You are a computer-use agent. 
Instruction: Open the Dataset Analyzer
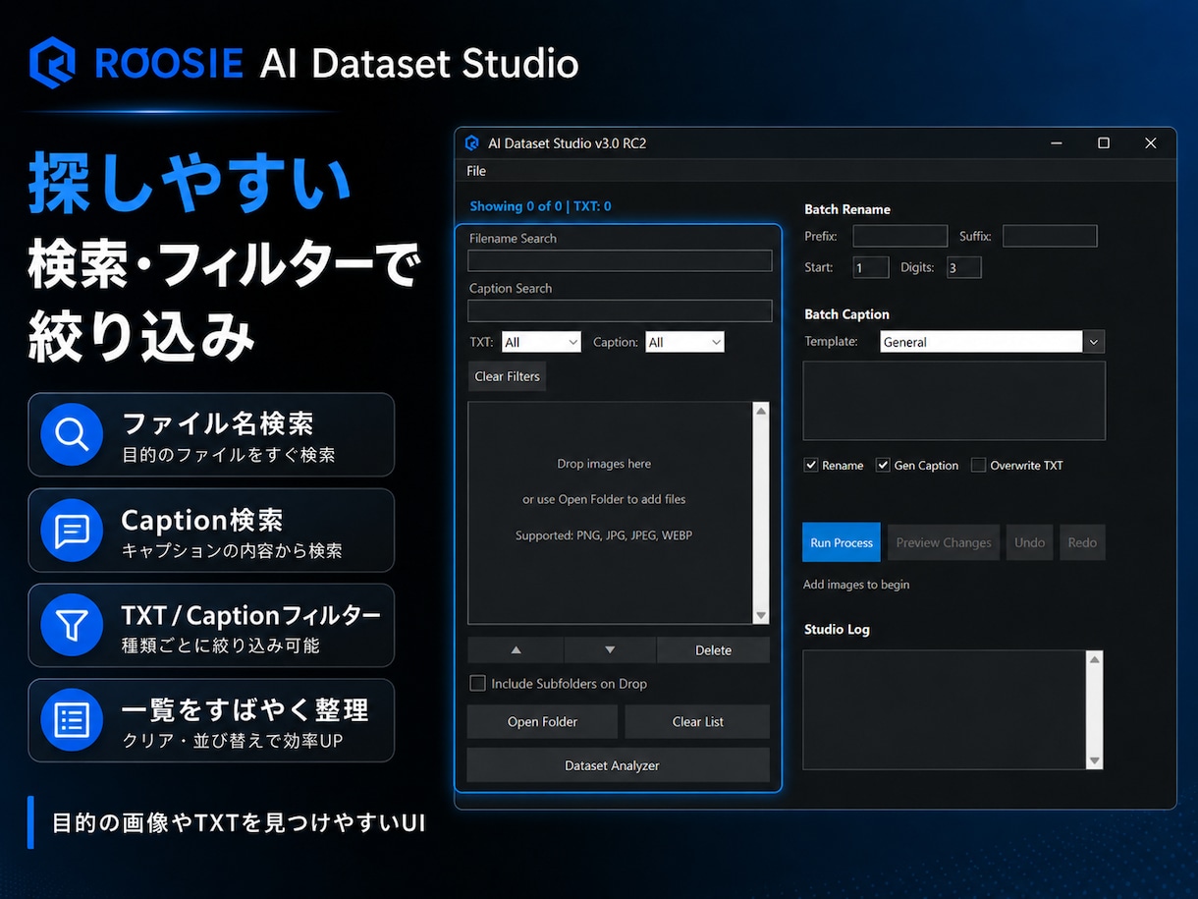click(619, 765)
